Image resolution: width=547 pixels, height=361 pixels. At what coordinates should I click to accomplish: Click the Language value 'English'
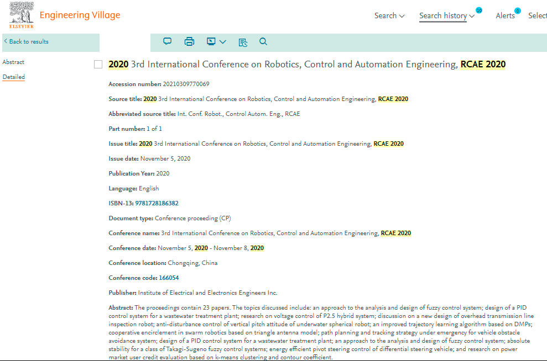[149, 188]
